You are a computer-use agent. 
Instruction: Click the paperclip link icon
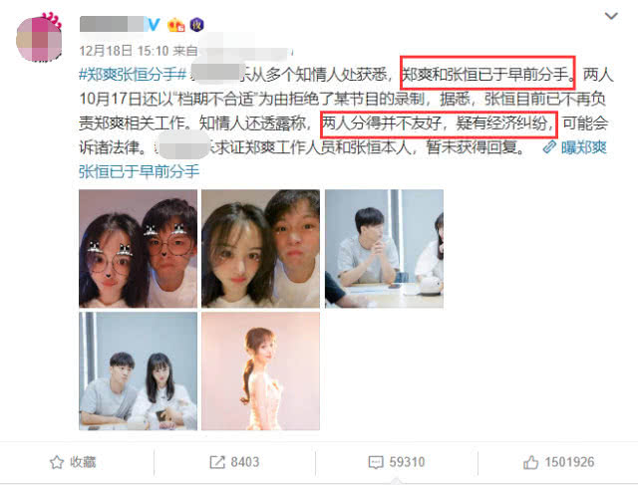point(549,147)
